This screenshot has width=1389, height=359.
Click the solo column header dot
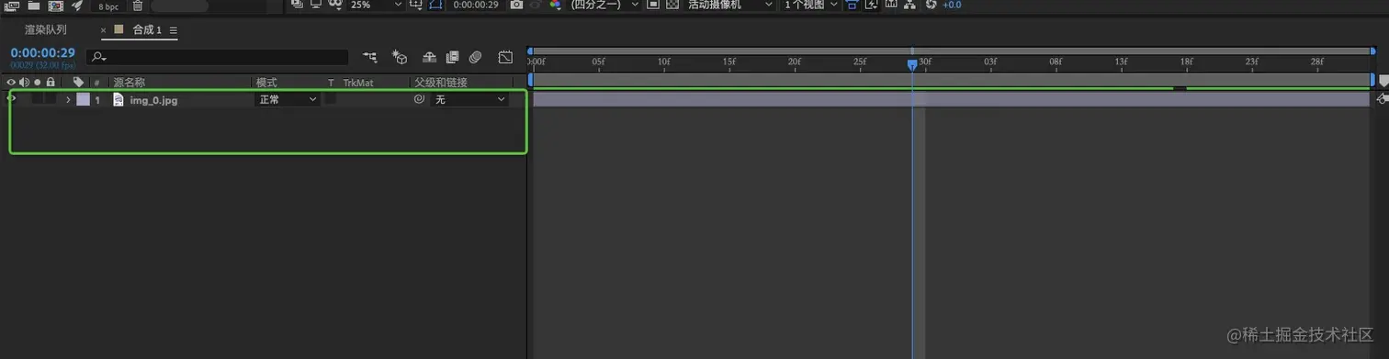coord(38,83)
